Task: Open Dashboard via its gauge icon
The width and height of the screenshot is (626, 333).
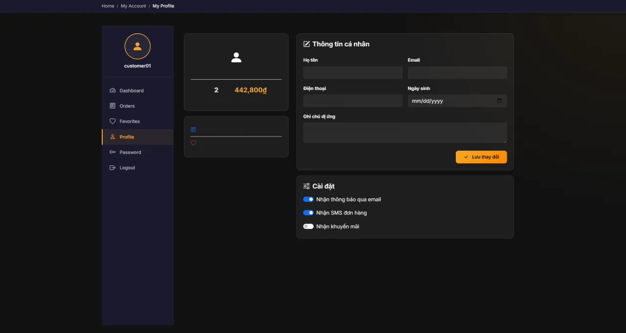Action: pos(112,90)
